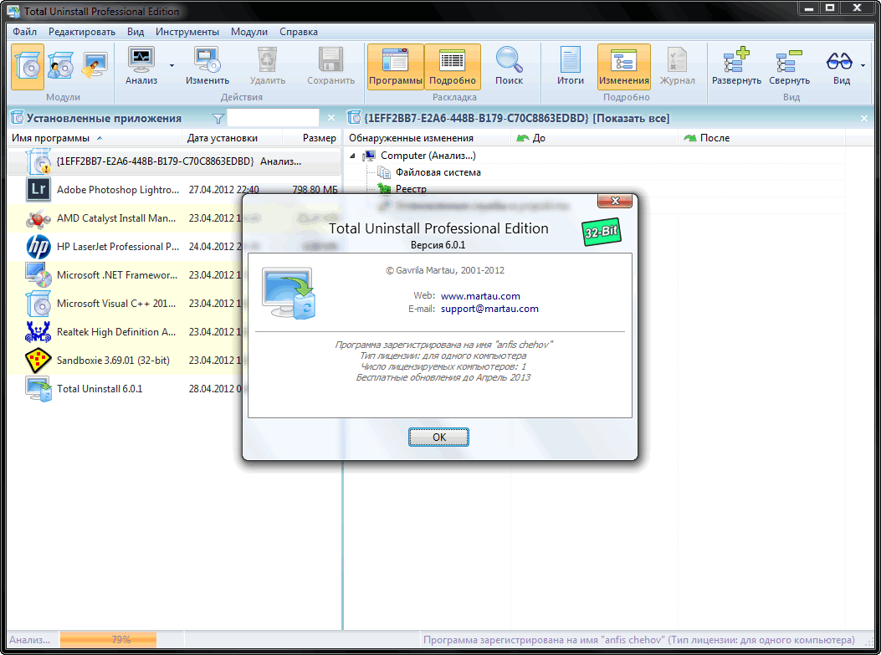The width and height of the screenshot is (881, 655).
Task: Select the Realtek High Definition Audio entry
Action: tap(115, 332)
